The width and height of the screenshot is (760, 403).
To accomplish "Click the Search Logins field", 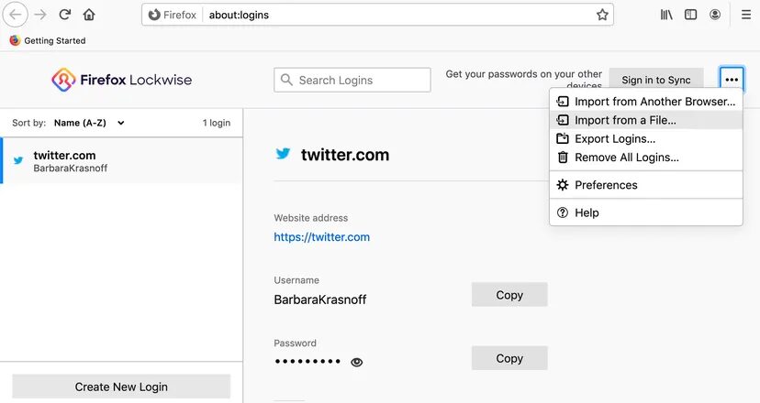I will point(352,81).
